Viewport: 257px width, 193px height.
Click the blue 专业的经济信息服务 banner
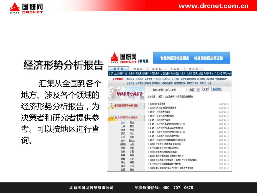pyautogui.click(x=191, y=58)
